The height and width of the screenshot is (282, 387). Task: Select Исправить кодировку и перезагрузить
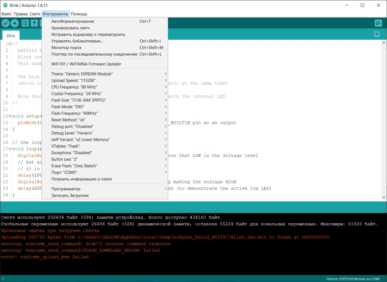[x=105, y=35]
